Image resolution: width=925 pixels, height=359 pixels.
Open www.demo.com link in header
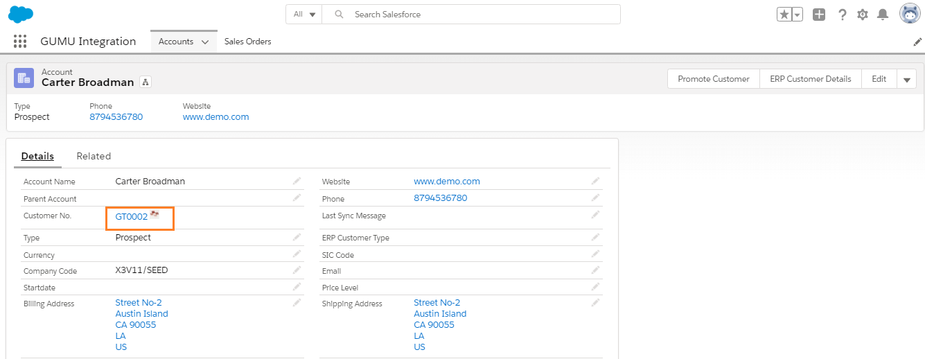(216, 117)
